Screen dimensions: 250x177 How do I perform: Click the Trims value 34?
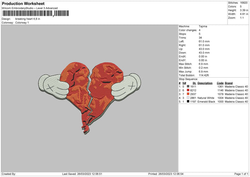click(x=200, y=38)
